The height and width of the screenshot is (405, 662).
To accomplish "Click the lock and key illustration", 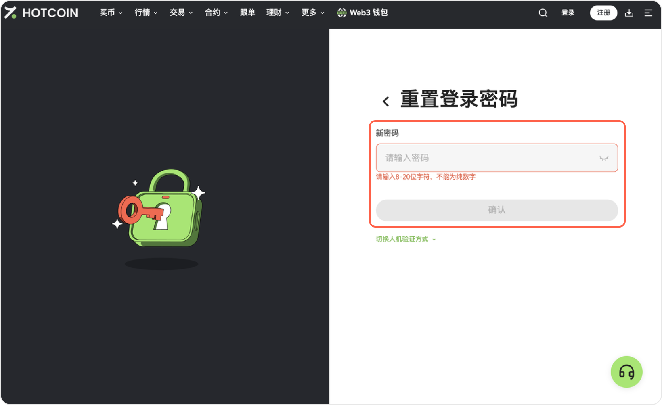I will pos(161,209).
